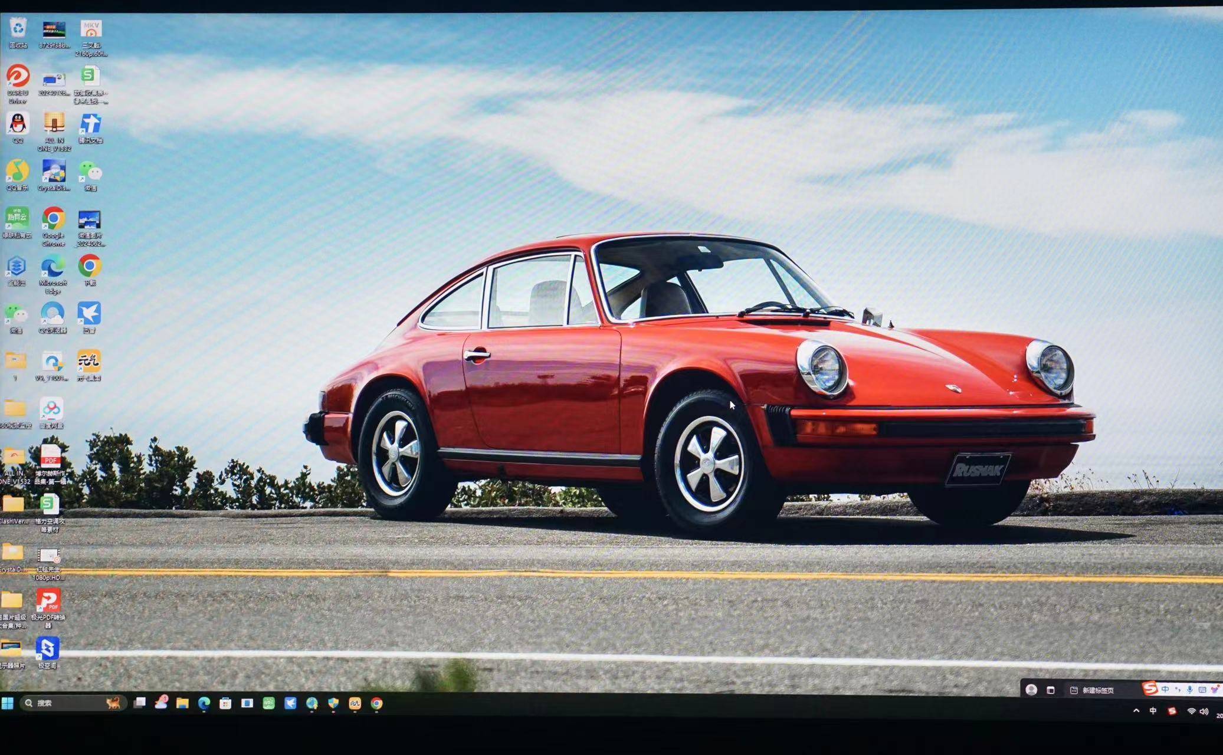The height and width of the screenshot is (755, 1223).
Task: Expand the hidden system tray icons chevron
Action: point(1136,711)
